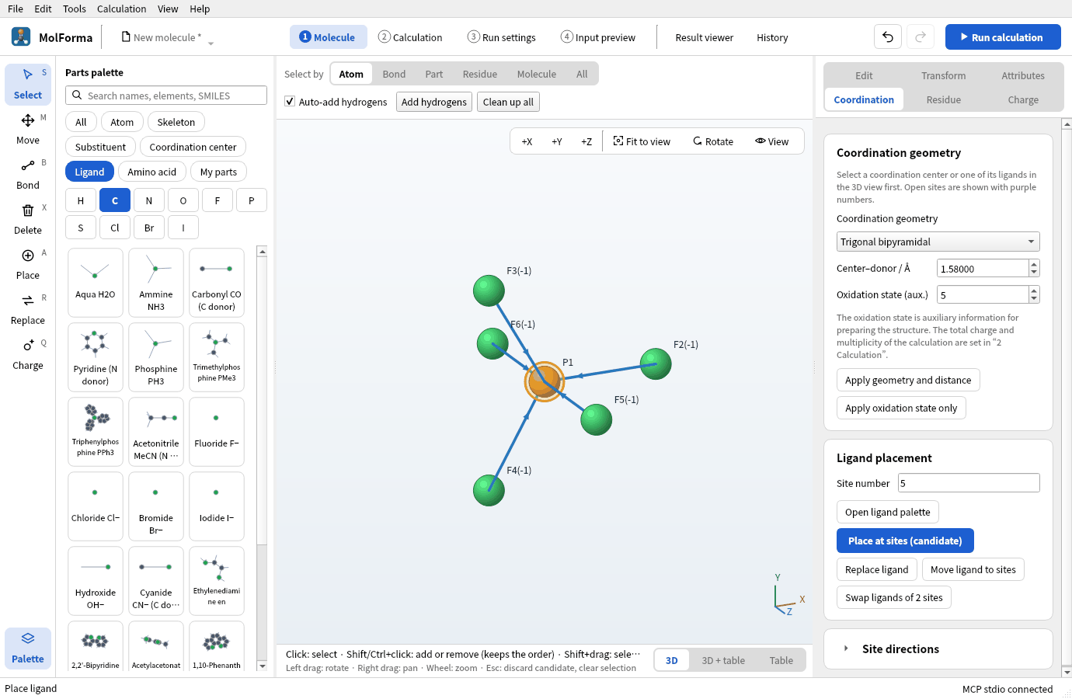Switch to the Transform tab

pos(944,75)
